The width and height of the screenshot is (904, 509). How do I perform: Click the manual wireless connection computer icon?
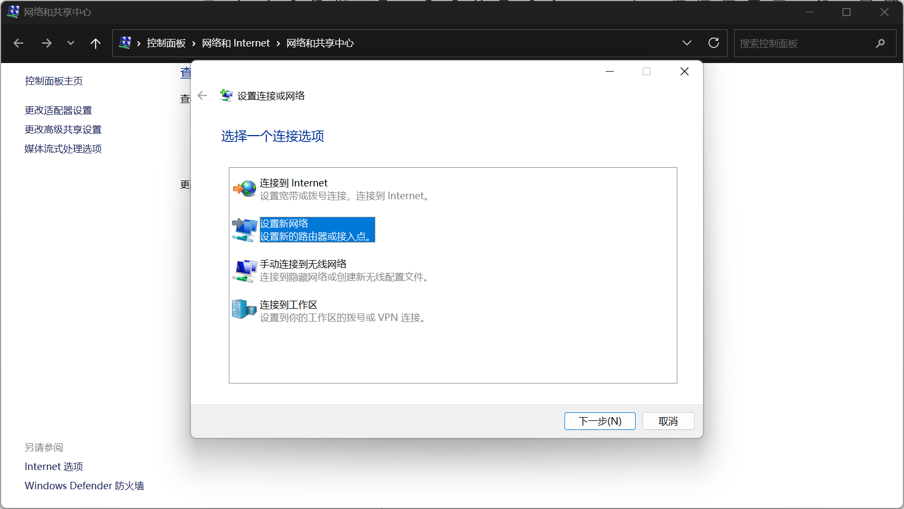pyautogui.click(x=245, y=270)
